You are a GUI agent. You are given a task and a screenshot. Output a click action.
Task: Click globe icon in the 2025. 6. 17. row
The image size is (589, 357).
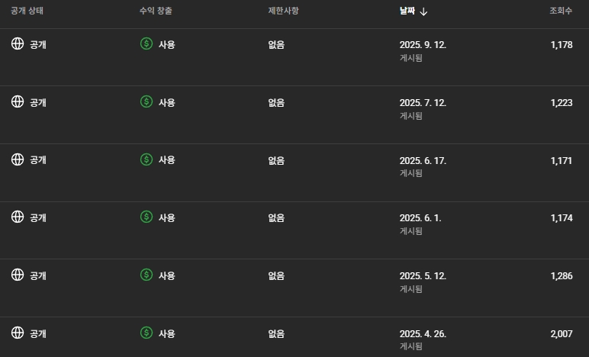[18, 159]
